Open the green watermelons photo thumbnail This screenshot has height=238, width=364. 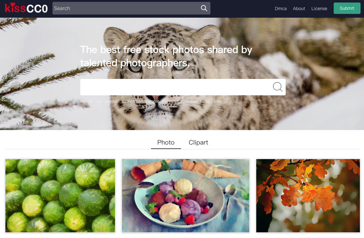coord(60,196)
